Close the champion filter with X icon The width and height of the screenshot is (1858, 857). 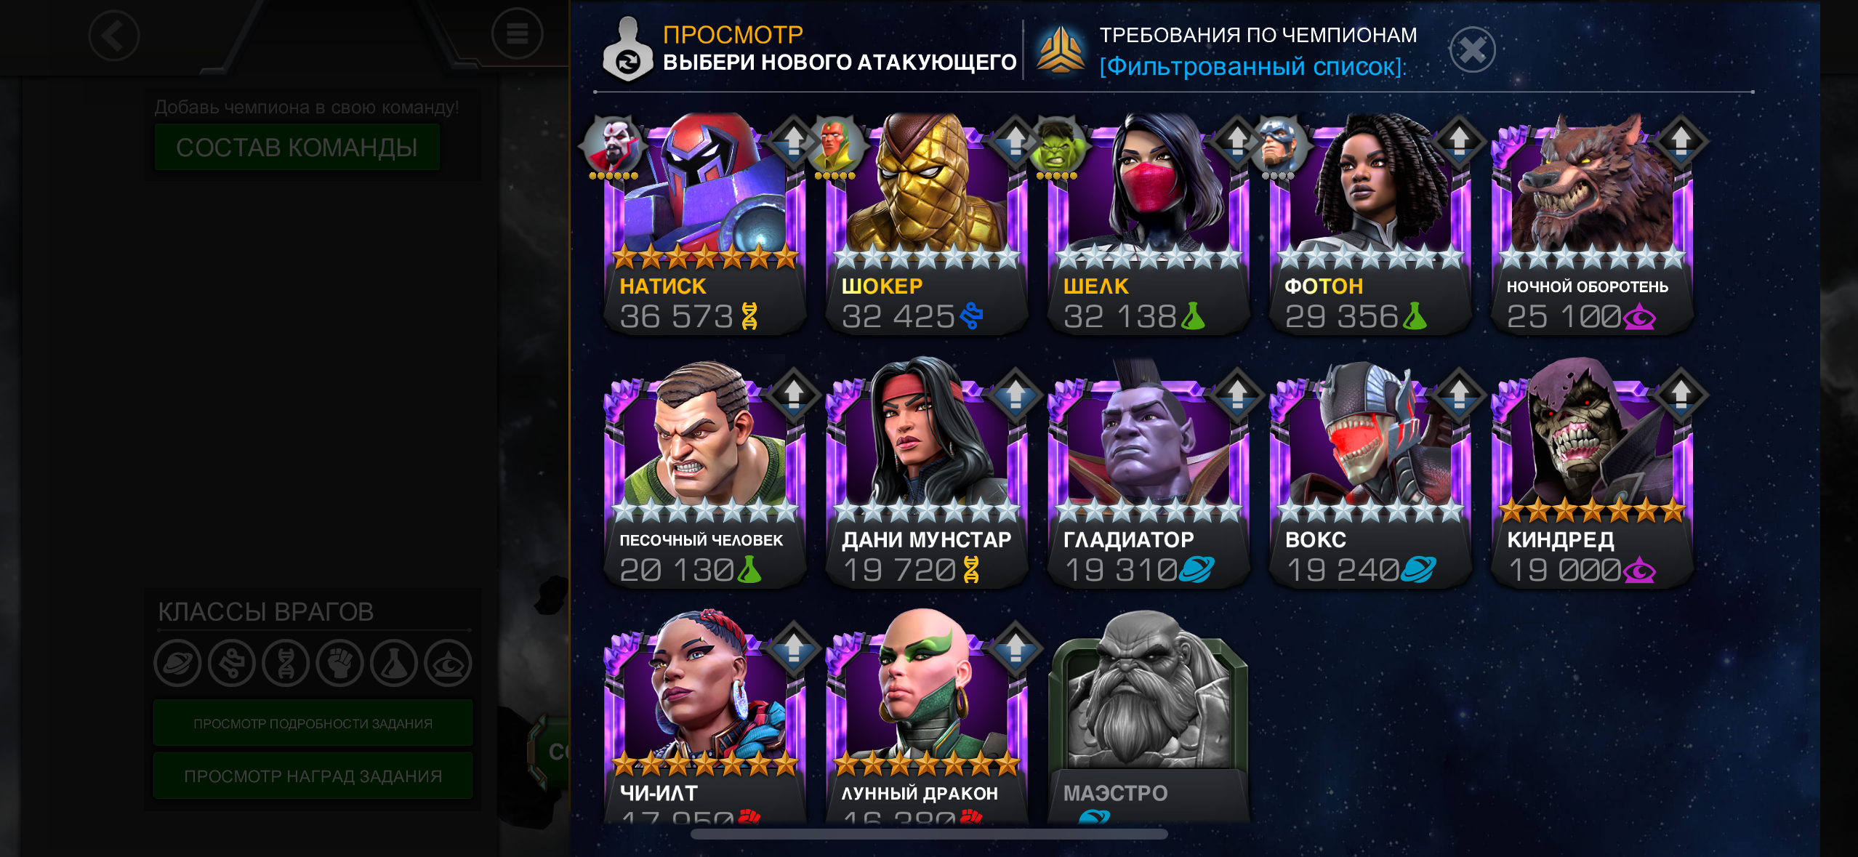(1472, 50)
